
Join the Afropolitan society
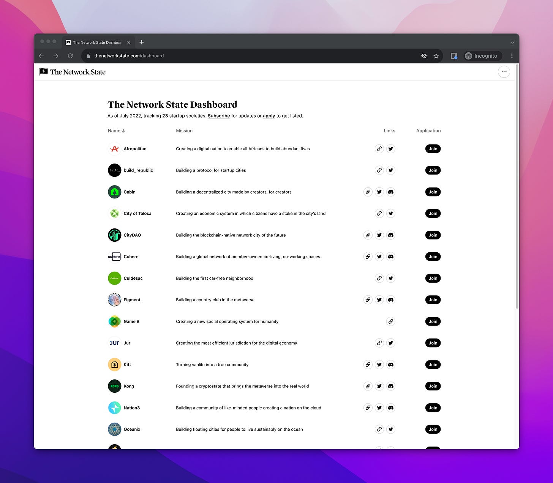coord(433,149)
